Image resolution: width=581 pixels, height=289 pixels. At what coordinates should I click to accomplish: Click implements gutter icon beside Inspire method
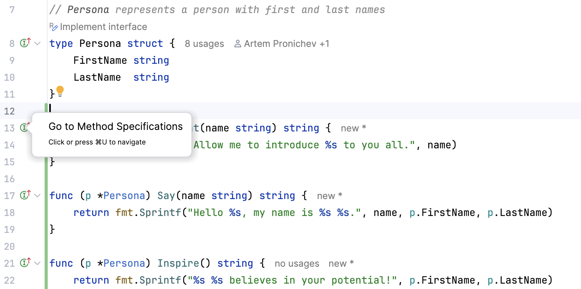point(25,263)
